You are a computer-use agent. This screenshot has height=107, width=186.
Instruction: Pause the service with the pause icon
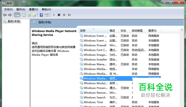pos(64,15)
